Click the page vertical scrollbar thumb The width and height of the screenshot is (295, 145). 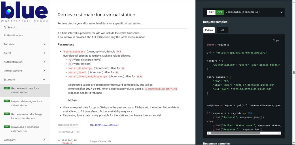[294, 73]
